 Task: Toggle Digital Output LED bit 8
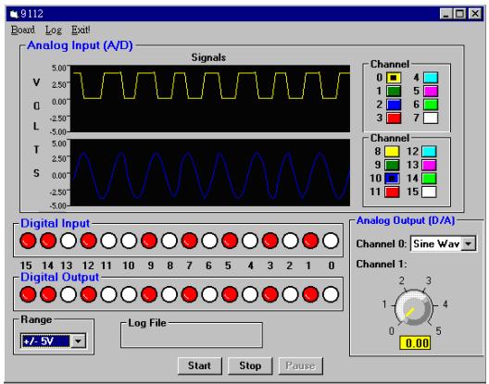click(x=169, y=294)
